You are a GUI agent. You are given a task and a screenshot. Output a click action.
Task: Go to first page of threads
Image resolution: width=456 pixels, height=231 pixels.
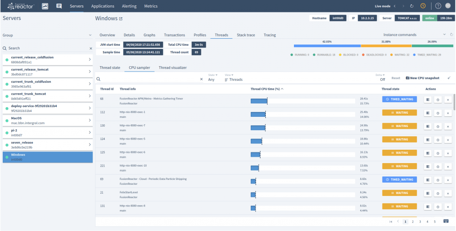tap(391, 222)
